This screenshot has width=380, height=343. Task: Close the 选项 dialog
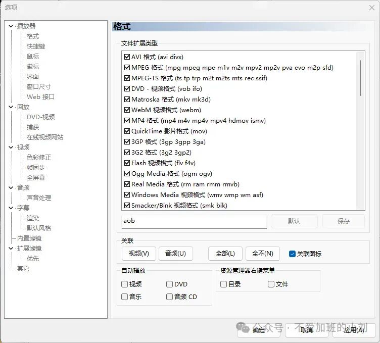pyautogui.click(x=372, y=8)
